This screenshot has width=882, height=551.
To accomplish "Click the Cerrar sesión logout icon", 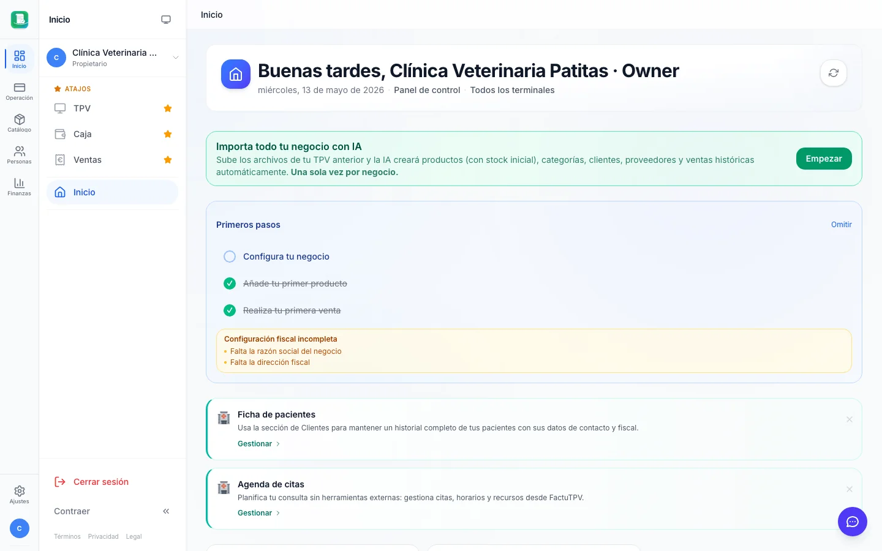I will (x=60, y=482).
